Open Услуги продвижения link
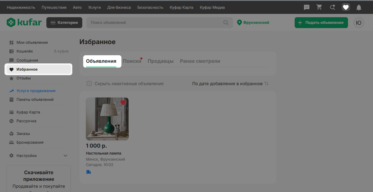This screenshot has width=373, height=192. (x=36, y=91)
